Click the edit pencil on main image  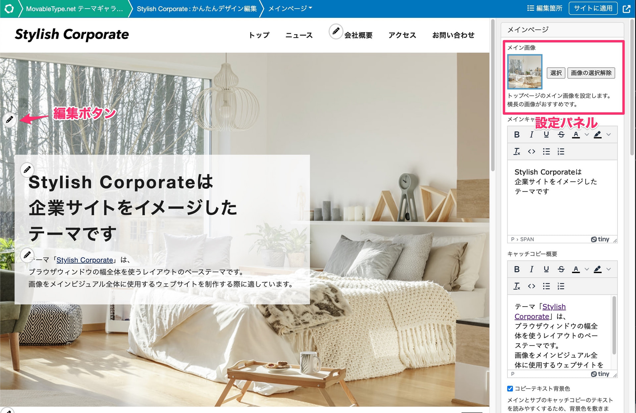coord(10,119)
